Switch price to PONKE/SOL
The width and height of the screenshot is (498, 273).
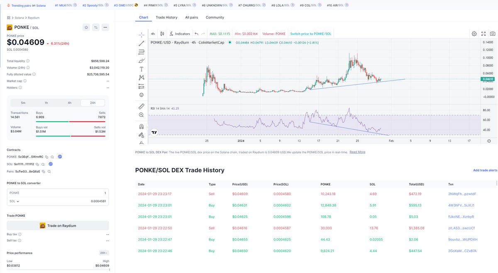pos(311,34)
